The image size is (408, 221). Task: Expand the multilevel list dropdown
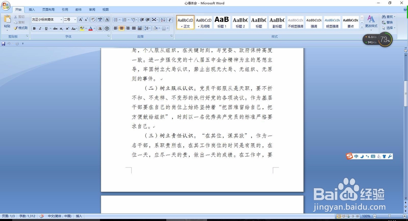tap(137, 20)
